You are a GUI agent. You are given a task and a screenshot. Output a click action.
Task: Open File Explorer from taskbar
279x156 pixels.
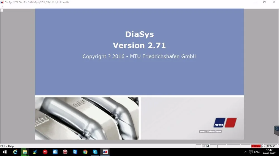pos(25,152)
